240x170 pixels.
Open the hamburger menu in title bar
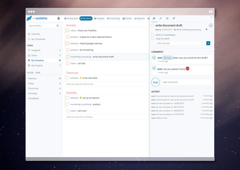[211, 12]
